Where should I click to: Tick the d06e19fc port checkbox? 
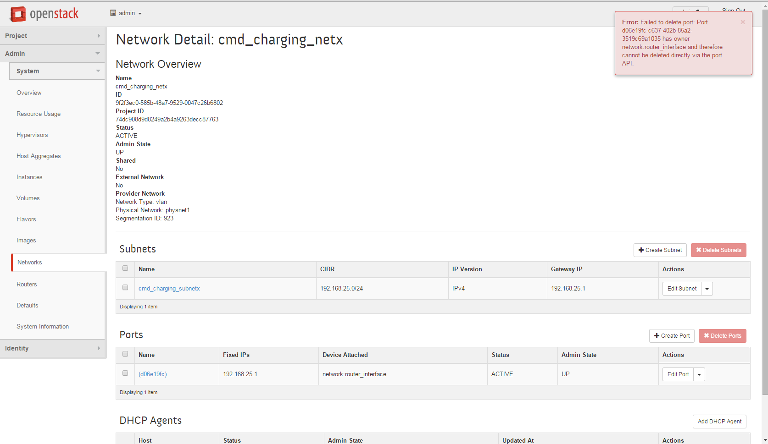(x=125, y=373)
